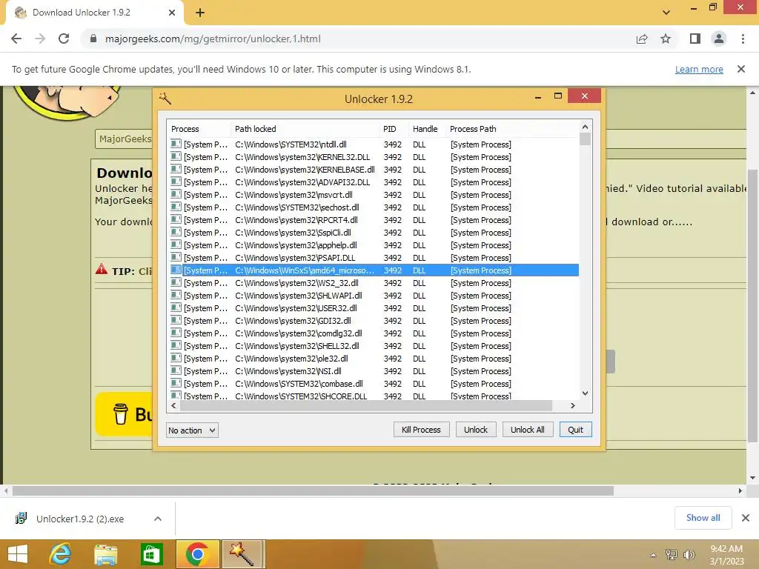Select the C:\Windows\system32\NSI.dll row
Viewport: 759px width, 569px height.
(373, 370)
